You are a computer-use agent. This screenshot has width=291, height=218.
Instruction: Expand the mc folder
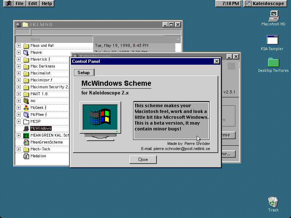19,101
